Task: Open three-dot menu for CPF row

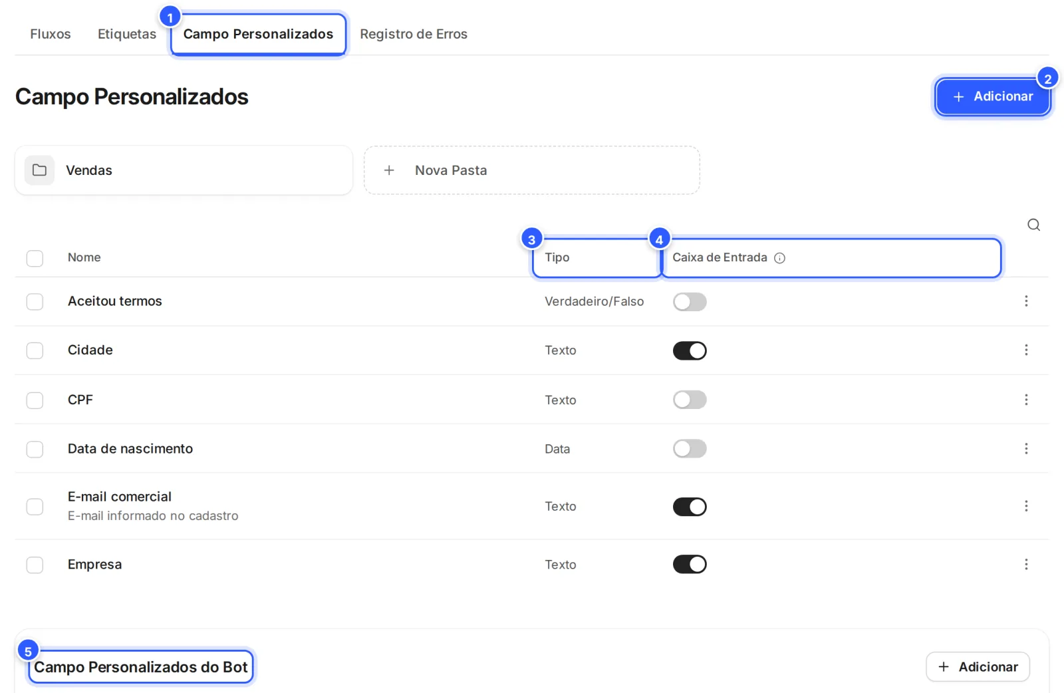Action: point(1026,400)
